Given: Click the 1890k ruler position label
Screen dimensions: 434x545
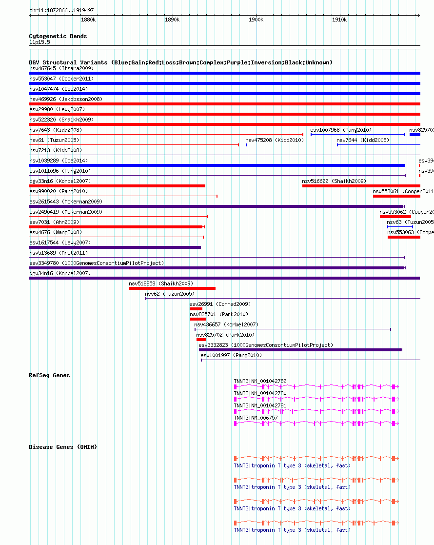Looking at the screenshot, I should click(x=172, y=20).
